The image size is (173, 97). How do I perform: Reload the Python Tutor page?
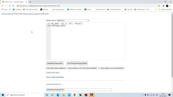10,6
